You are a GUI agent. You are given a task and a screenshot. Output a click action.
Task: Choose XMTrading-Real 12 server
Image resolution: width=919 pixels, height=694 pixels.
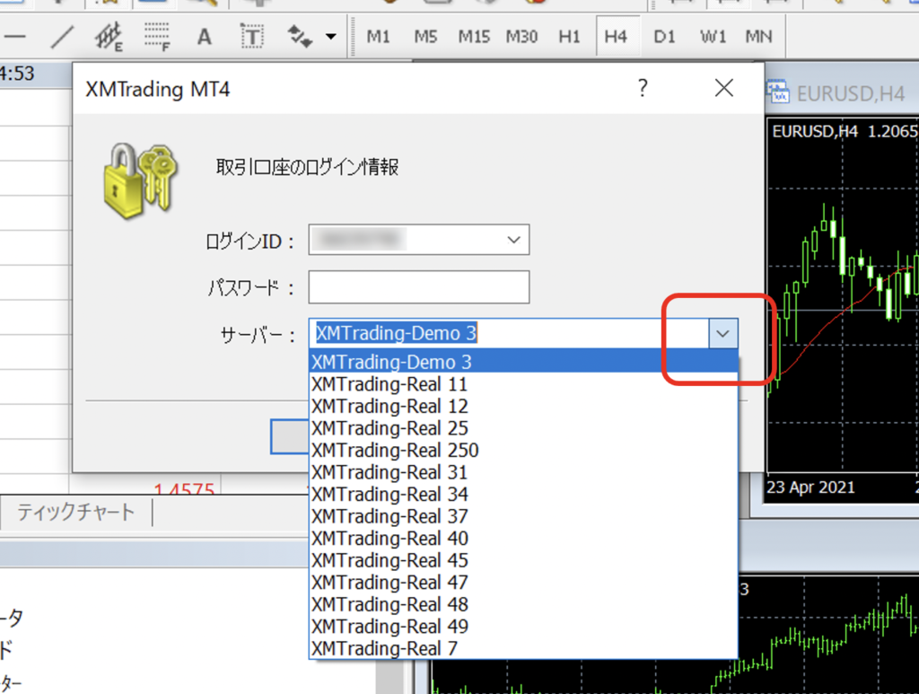[x=523, y=406]
